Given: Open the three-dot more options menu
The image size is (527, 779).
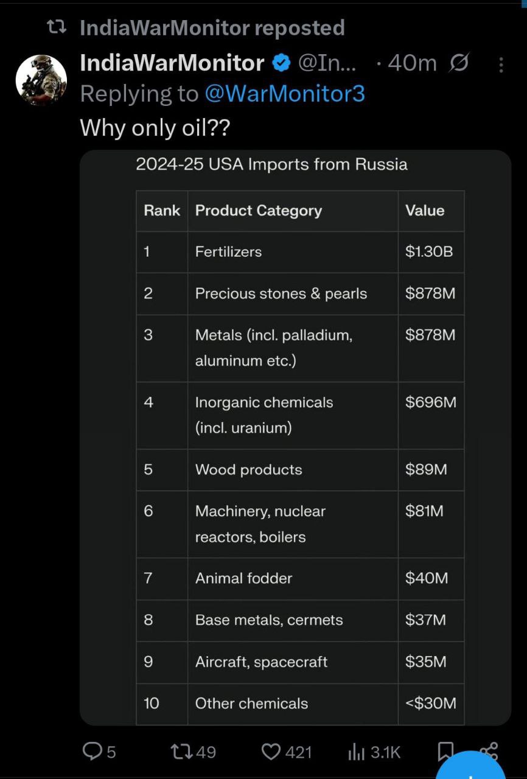Looking at the screenshot, I should pos(501,65).
